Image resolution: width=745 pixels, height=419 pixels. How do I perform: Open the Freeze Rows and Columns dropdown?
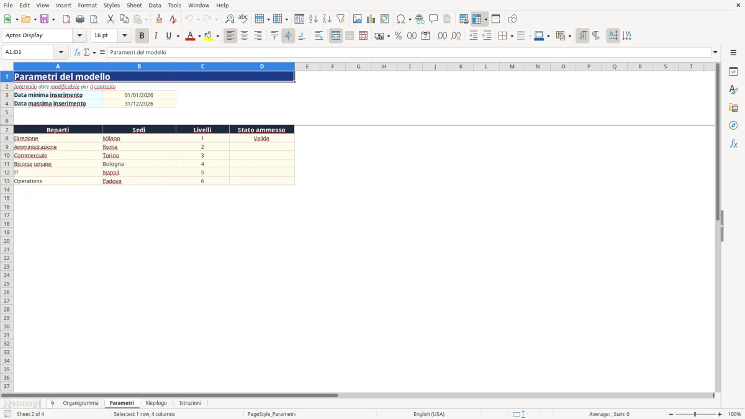click(485, 19)
